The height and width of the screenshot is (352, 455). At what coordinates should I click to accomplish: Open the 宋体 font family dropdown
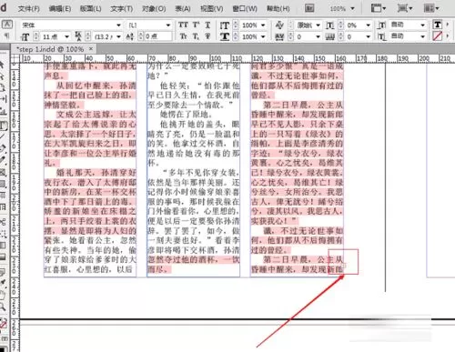tap(118, 25)
